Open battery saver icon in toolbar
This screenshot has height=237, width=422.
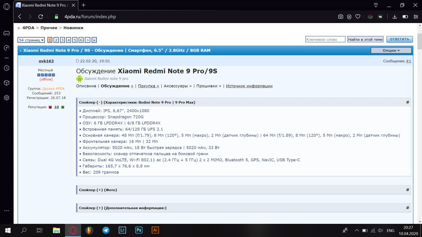tap(405, 16)
